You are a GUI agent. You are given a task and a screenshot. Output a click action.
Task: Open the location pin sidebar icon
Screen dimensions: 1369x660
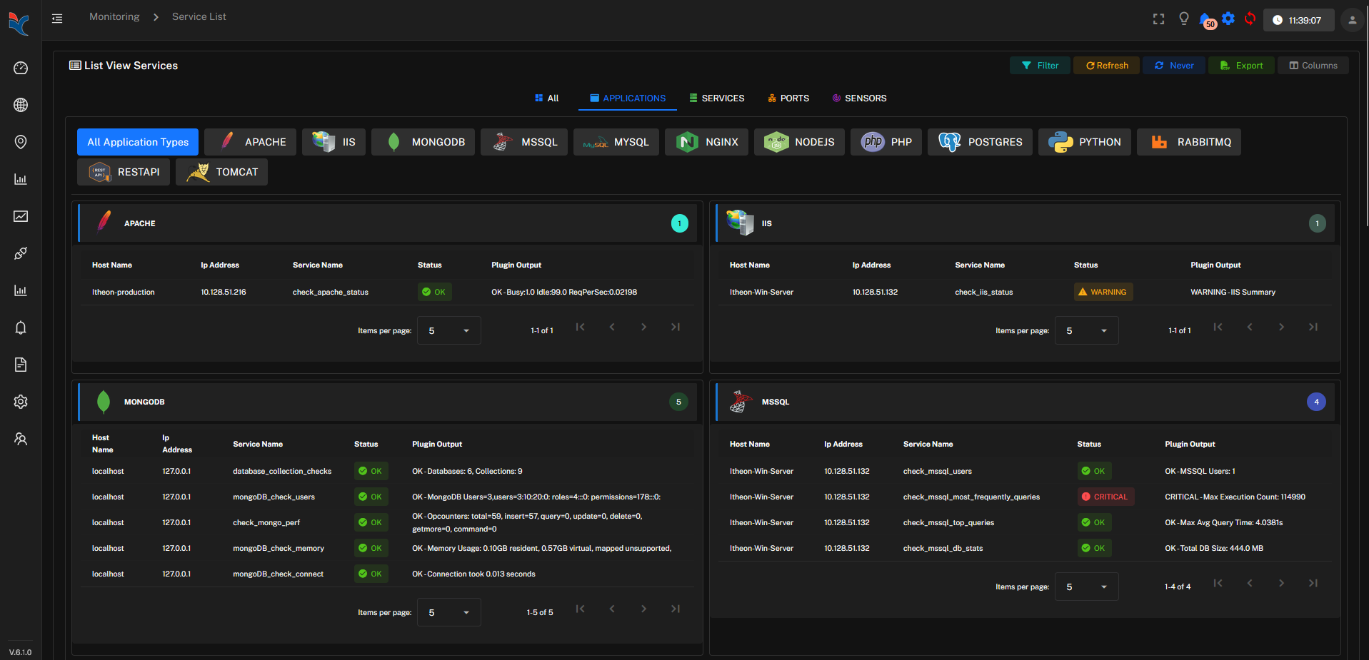(x=21, y=142)
